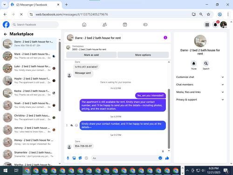Send a thumbs-up like

(167, 158)
